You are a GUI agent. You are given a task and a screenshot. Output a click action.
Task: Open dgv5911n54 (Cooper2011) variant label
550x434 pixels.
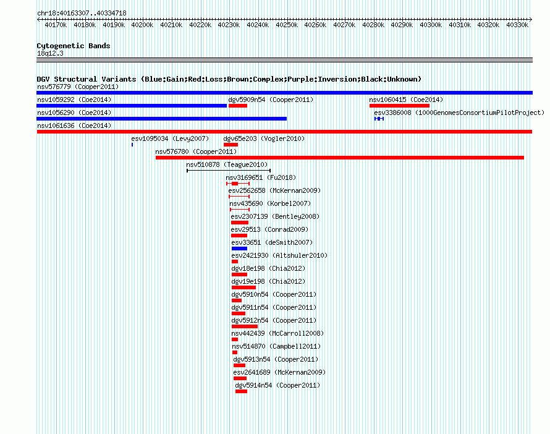tap(274, 307)
